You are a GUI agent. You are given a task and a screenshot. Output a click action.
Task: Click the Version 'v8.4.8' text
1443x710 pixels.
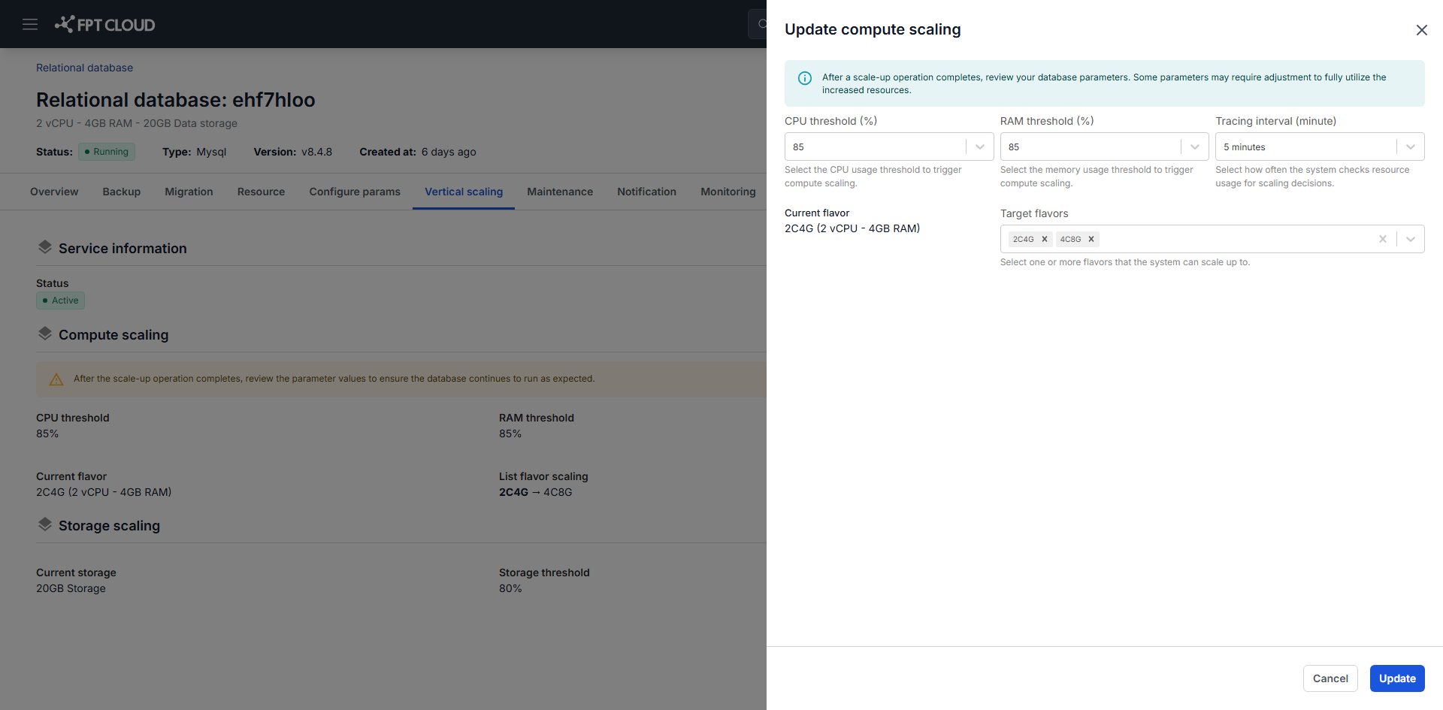tap(316, 152)
